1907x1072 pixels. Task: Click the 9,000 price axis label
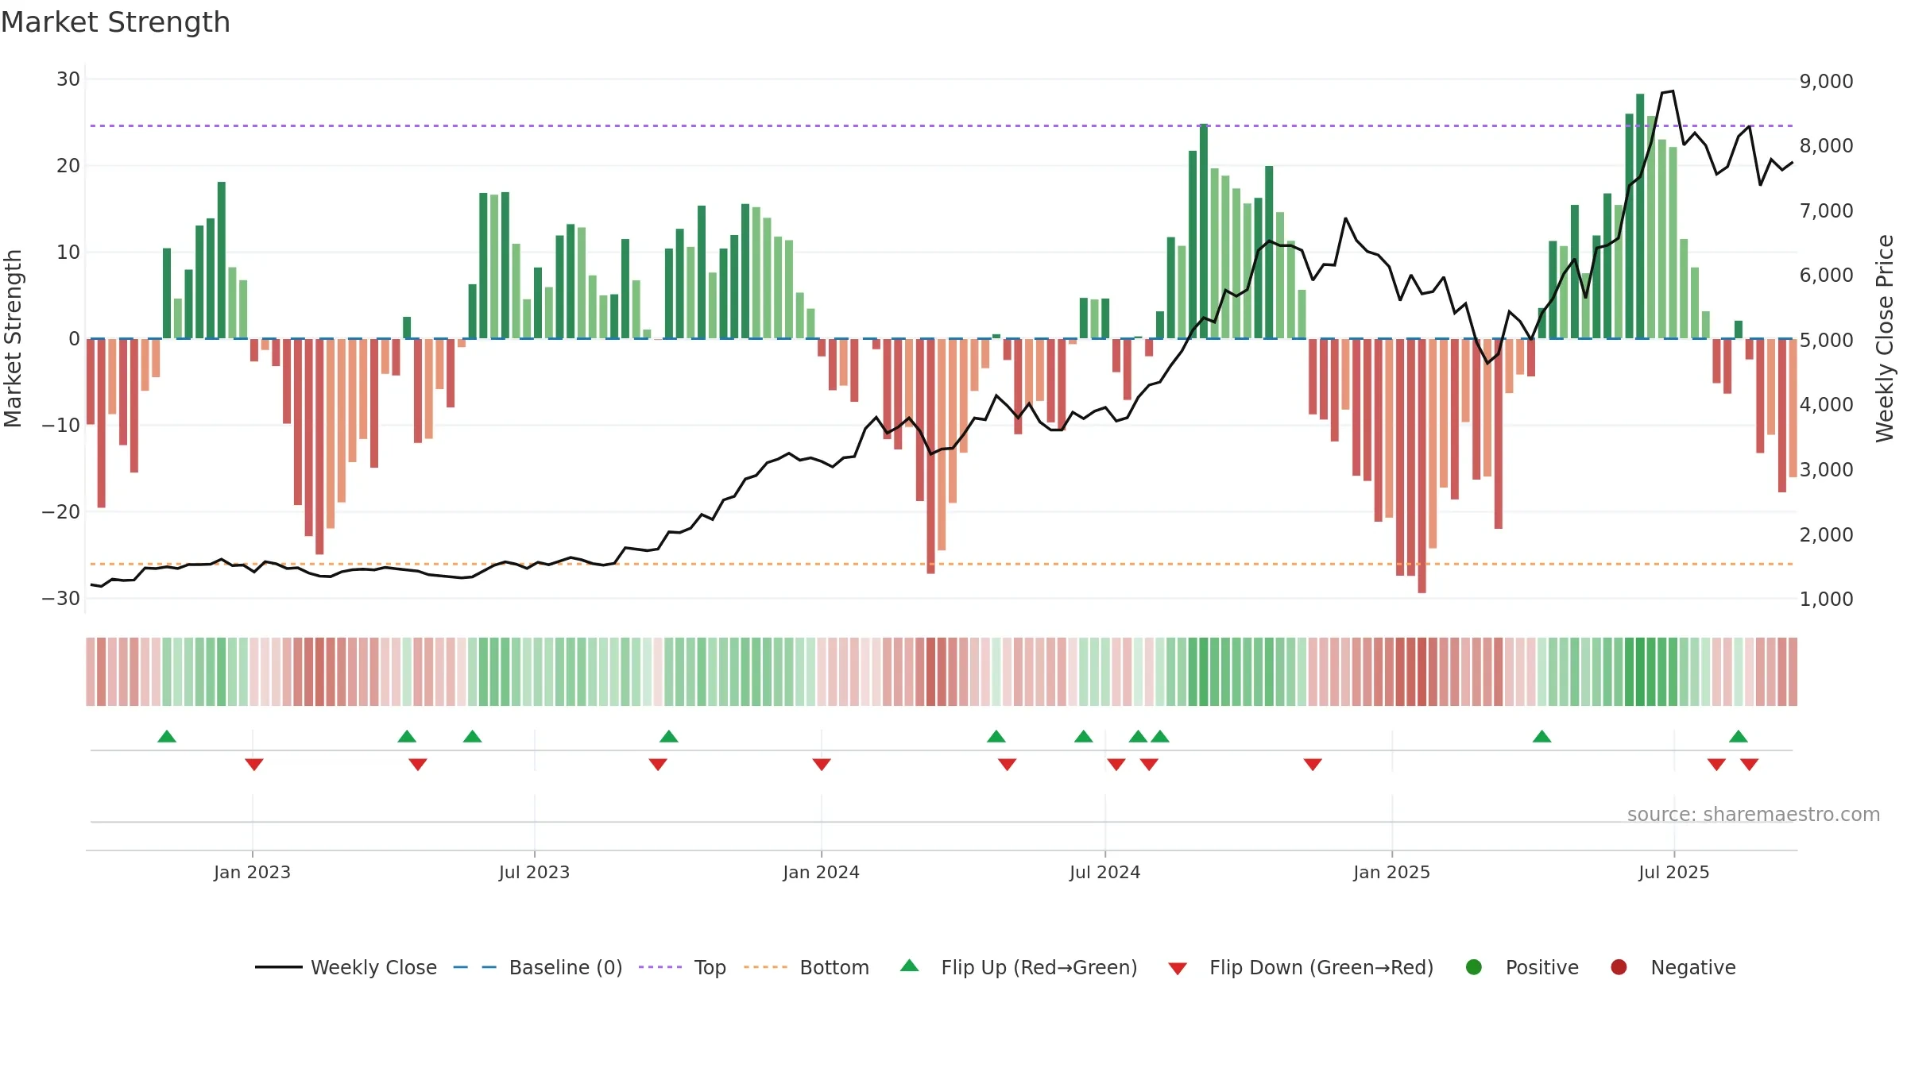(x=1826, y=81)
